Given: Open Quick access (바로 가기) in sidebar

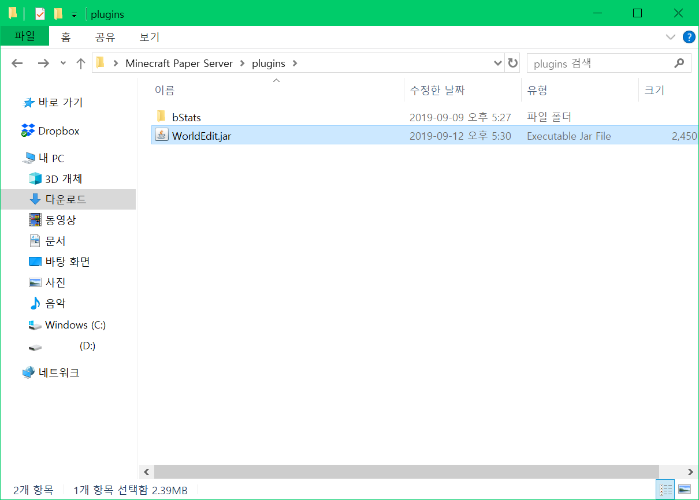Looking at the screenshot, I should [x=61, y=103].
